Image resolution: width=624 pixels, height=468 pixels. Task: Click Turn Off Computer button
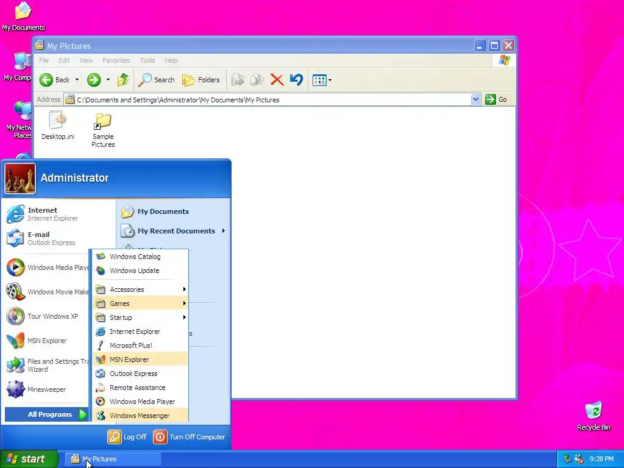(x=190, y=437)
